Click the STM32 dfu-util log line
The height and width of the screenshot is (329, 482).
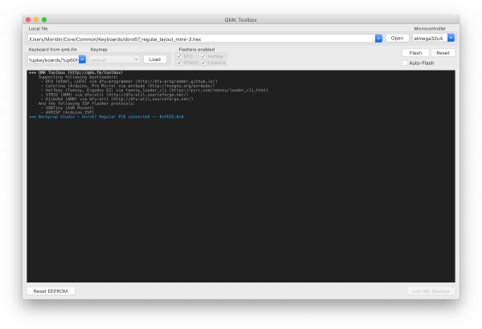click(x=114, y=95)
